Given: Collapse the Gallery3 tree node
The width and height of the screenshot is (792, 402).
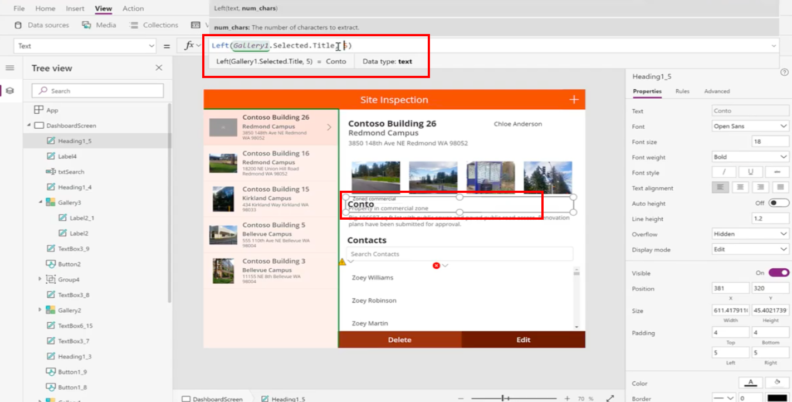Looking at the screenshot, I should click(x=40, y=202).
